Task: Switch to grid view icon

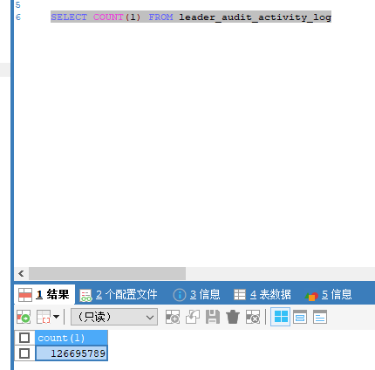Action: click(281, 317)
